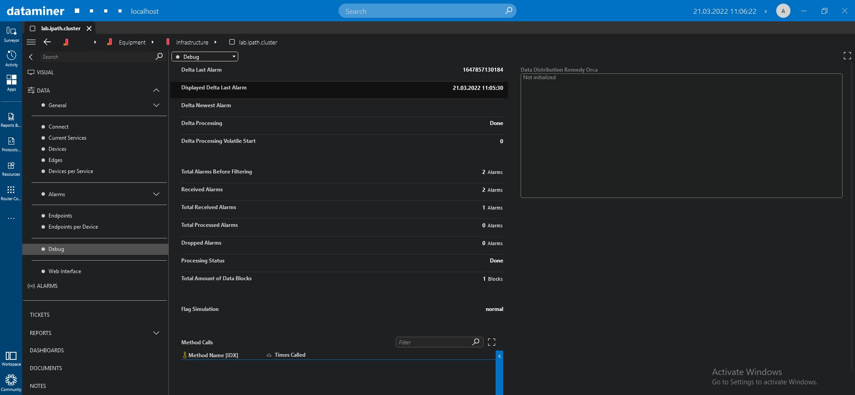Select the Edges data page
The height and width of the screenshot is (395, 855).
coord(55,160)
